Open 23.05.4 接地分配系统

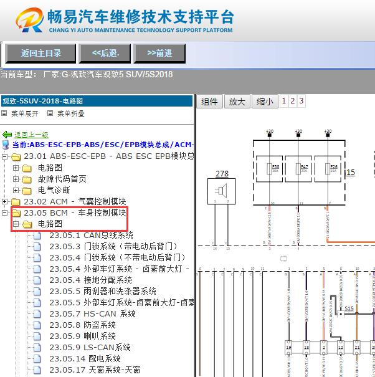tap(90, 280)
